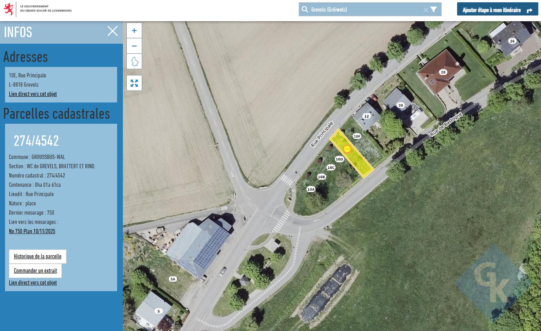Add step to my itinerary

[x=497, y=10]
